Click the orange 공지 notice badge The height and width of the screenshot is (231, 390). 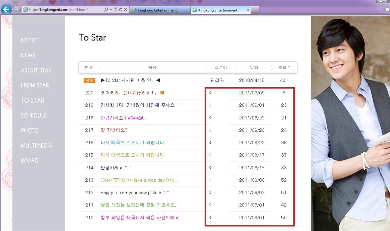[89, 81]
